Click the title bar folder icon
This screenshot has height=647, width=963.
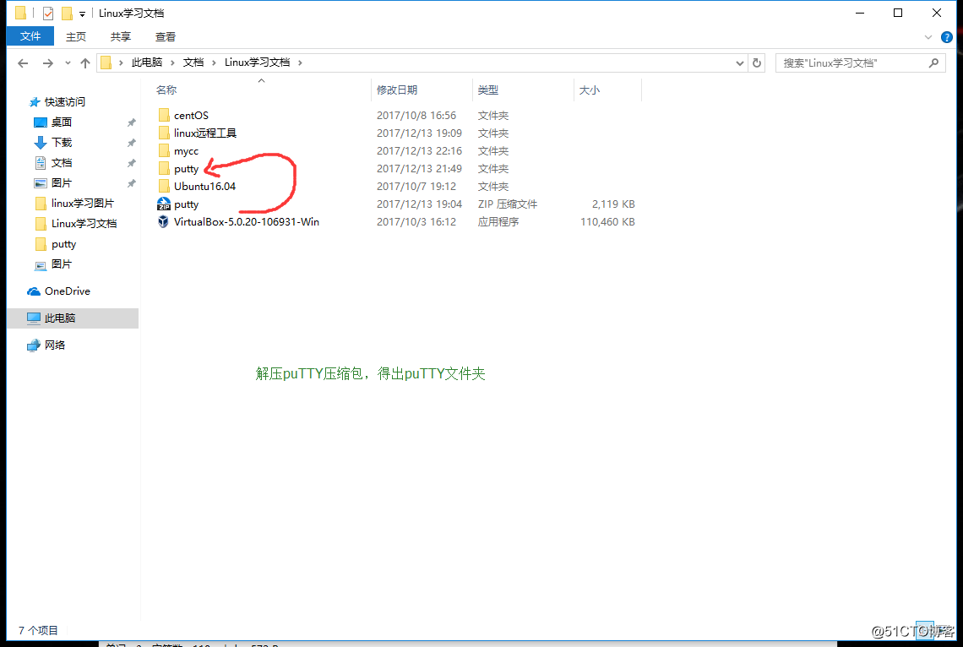coord(20,13)
